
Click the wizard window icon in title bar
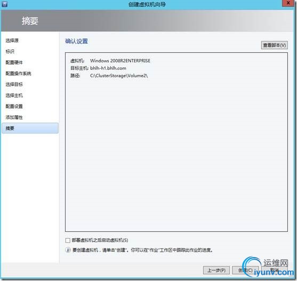[x=4, y=4]
